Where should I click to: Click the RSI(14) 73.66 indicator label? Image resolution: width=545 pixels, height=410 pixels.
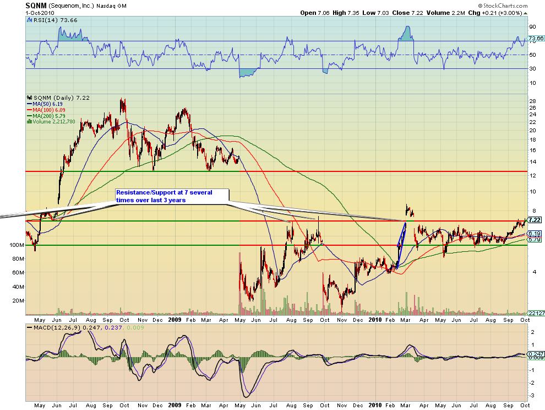[55, 20]
